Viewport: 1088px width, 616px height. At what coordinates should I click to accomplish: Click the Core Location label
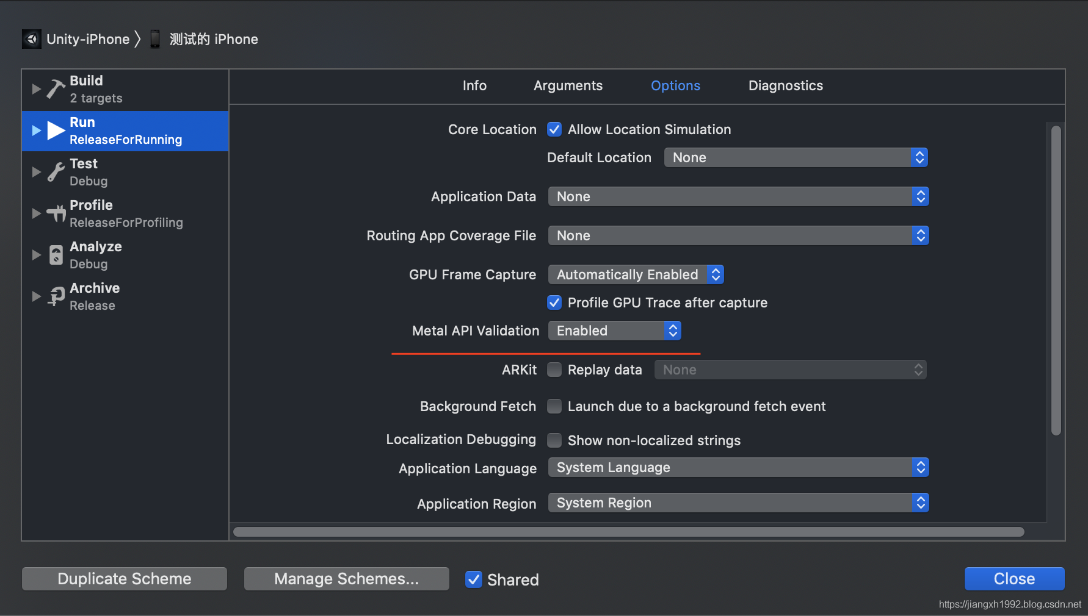point(492,129)
